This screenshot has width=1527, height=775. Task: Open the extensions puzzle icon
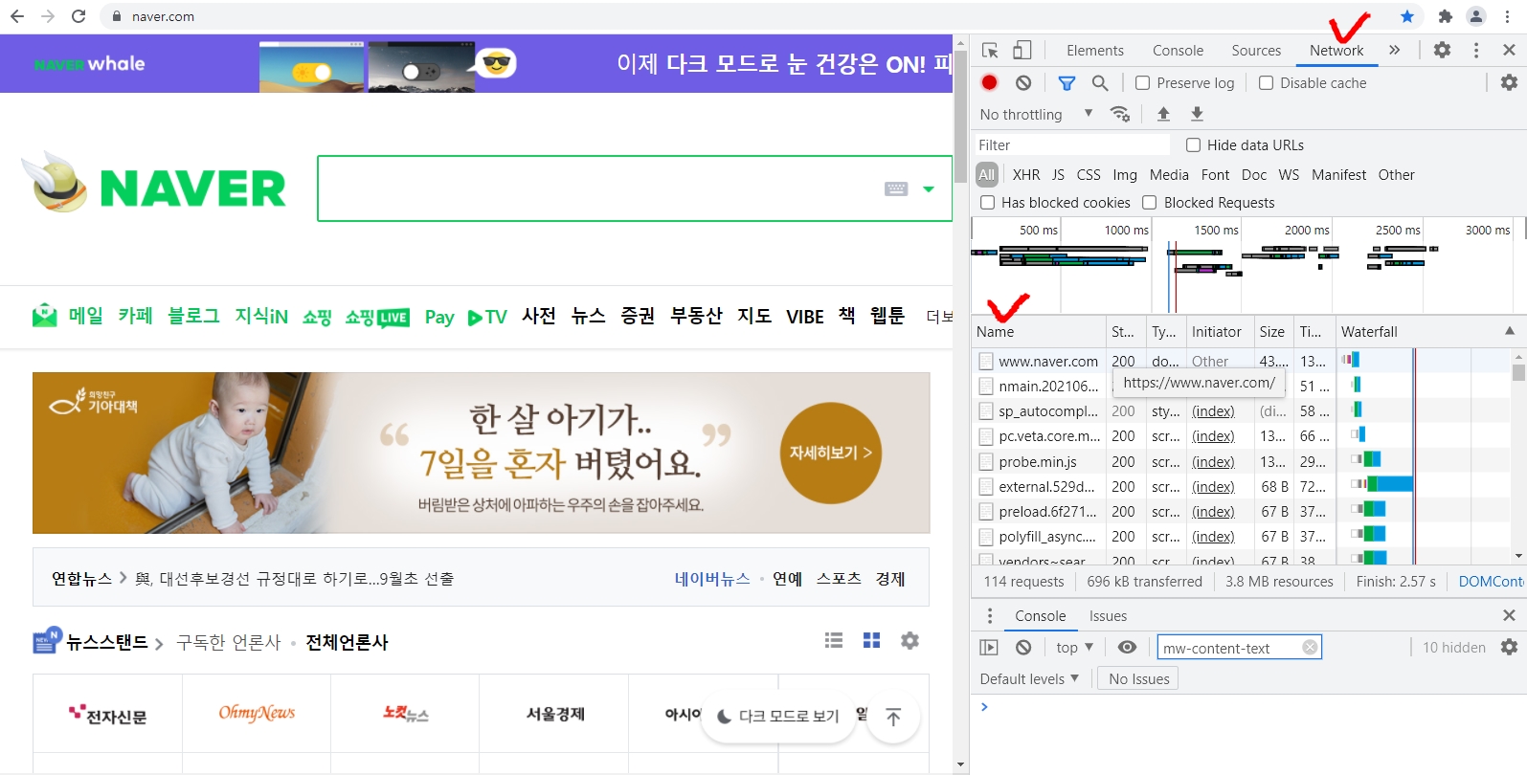1446,16
